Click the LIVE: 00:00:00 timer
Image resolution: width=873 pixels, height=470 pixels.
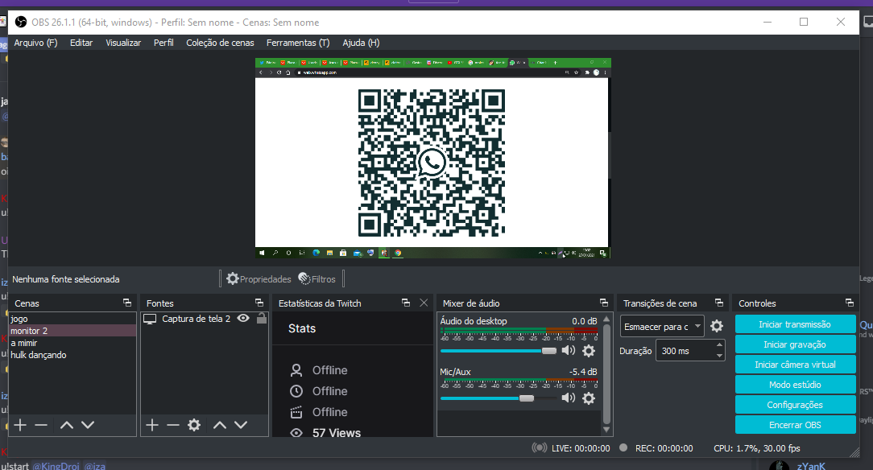pyautogui.click(x=581, y=447)
